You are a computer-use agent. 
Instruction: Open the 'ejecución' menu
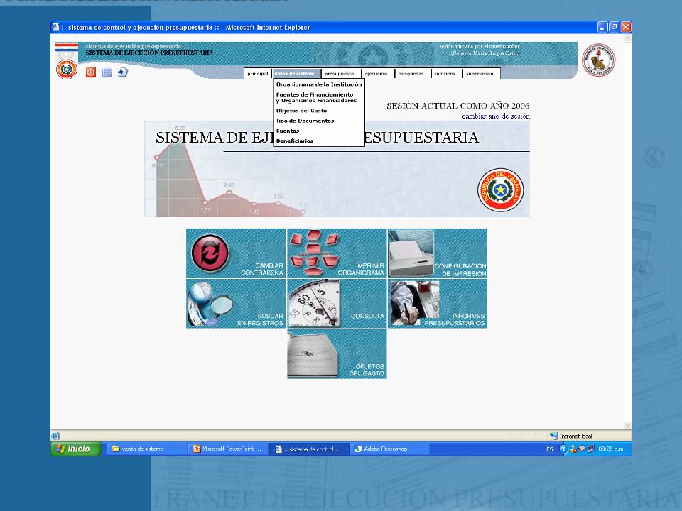pyautogui.click(x=377, y=73)
